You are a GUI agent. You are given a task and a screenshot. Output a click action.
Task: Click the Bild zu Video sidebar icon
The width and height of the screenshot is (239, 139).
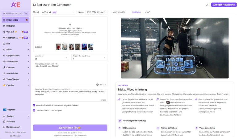click(x=4, y=20)
